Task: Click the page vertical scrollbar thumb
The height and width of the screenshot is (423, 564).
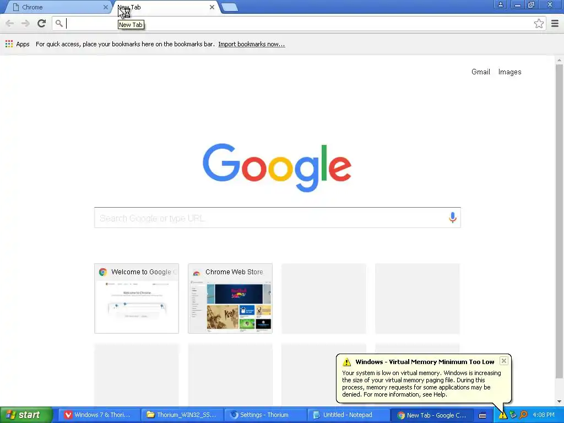Action: 559,221
